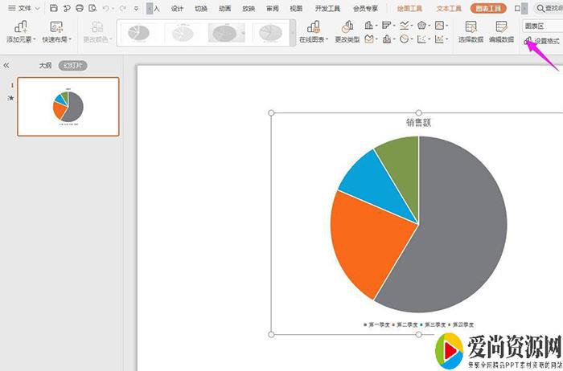563x371 pixels.
Task: Switch to Outline (大纲) panel view
Action: click(x=45, y=65)
